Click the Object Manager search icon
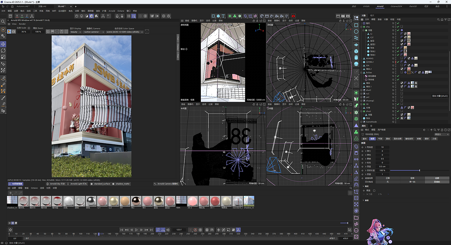Viewport: 451px width, 245px height. click(x=438, y=19)
